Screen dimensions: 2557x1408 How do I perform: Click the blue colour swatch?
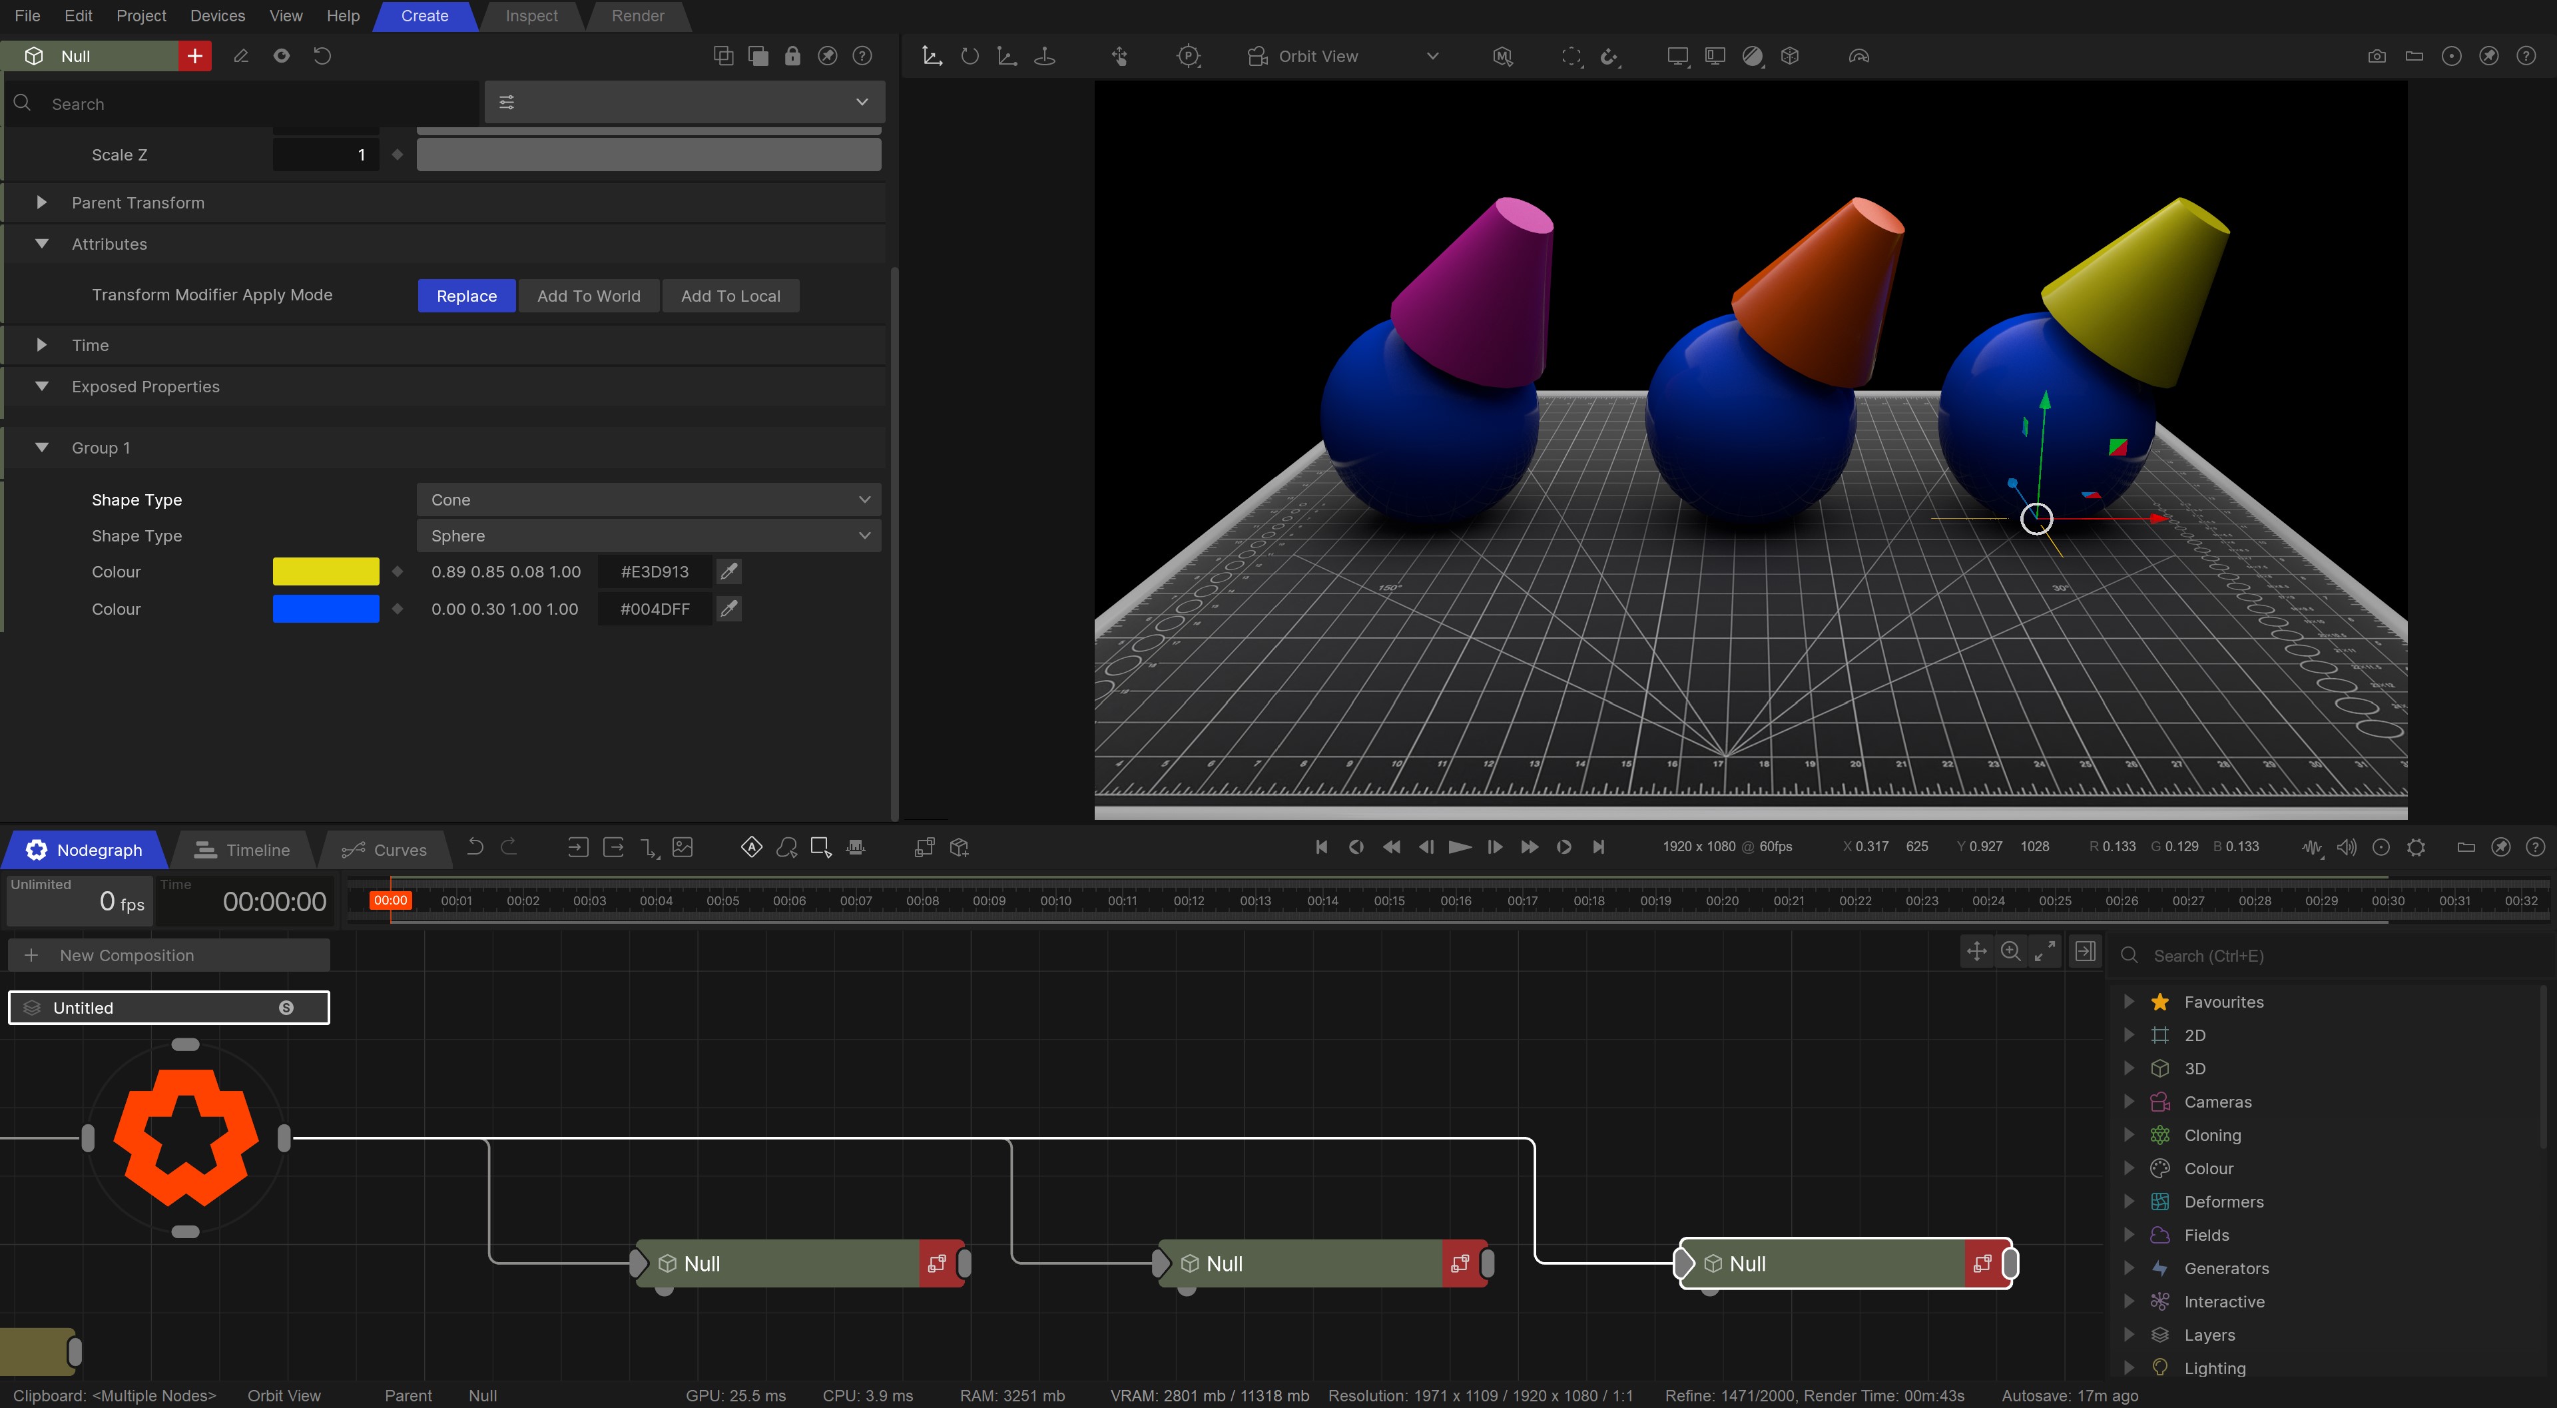click(326, 609)
